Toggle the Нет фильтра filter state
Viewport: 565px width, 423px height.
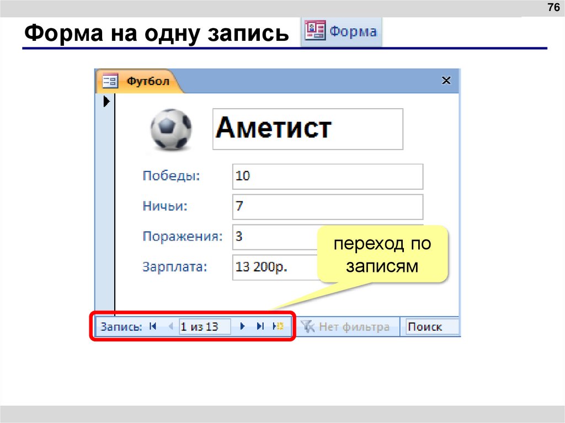click(353, 326)
